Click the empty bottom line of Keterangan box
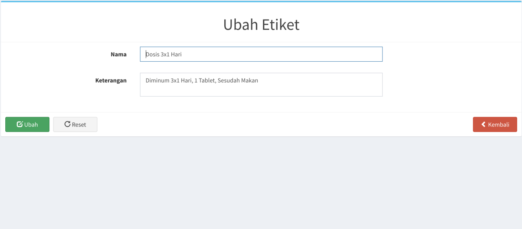The image size is (522, 229). coord(261,91)
